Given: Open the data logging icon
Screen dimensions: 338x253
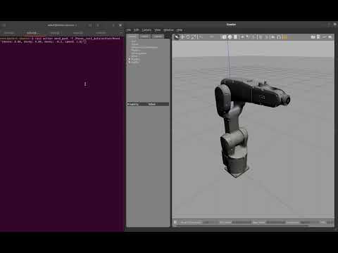Looking at the screenshot, I should (x=318, y=37).
